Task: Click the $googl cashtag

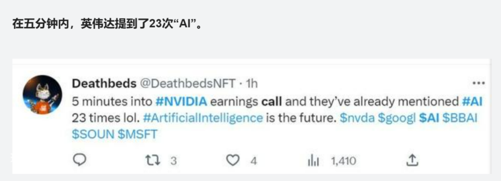Action: (x=397, y=118)
